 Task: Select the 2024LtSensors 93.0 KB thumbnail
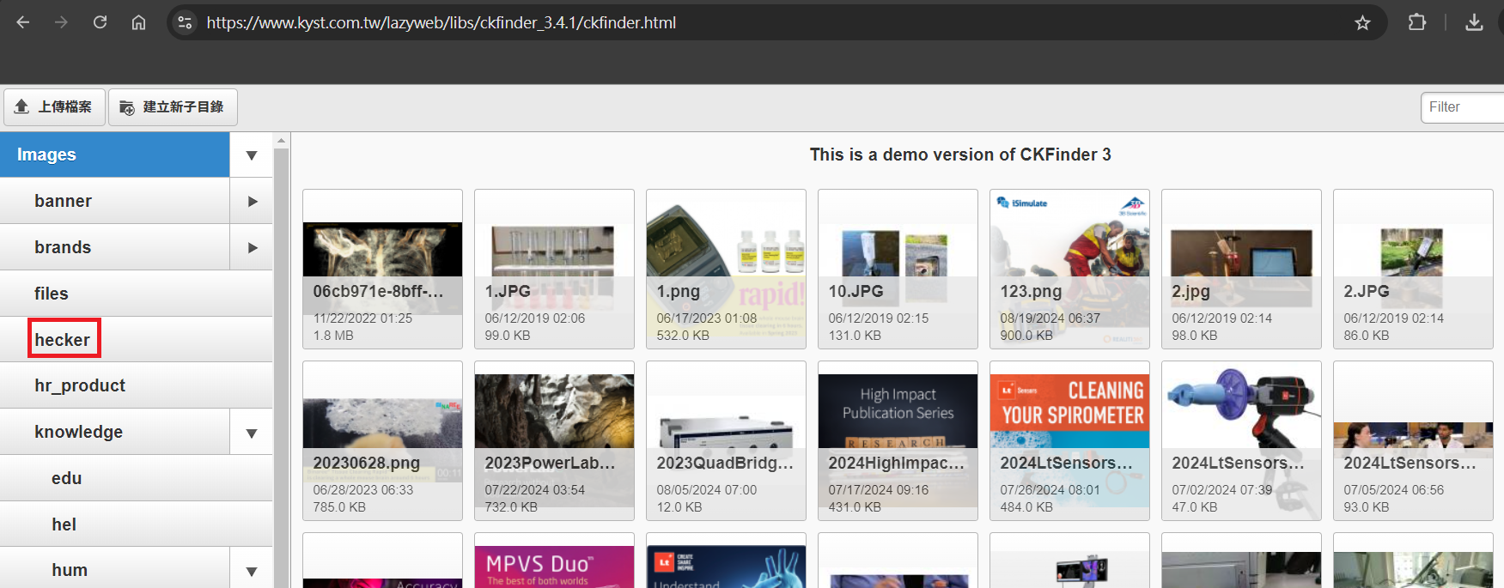pyautogui.click(x=1413, y=440)
